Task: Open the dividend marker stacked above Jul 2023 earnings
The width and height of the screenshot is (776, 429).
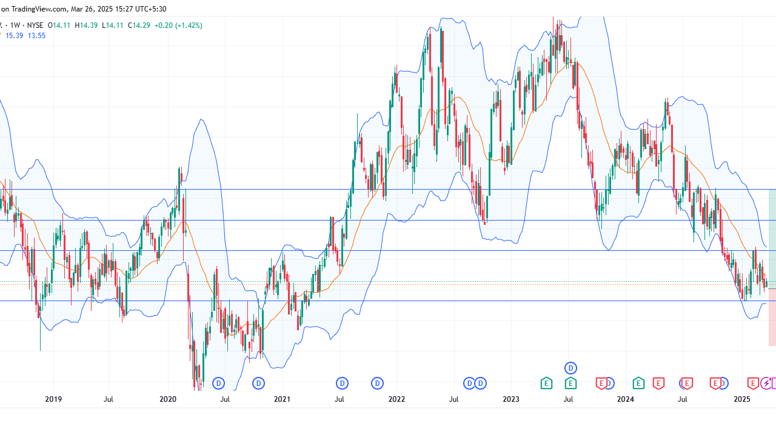Action: tap(570, 368)
